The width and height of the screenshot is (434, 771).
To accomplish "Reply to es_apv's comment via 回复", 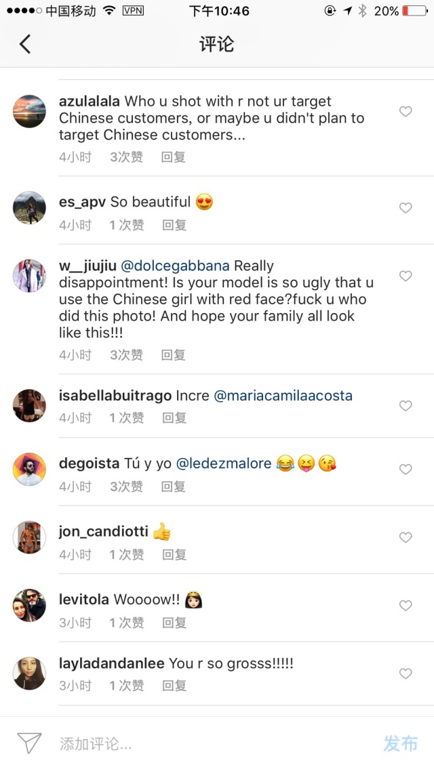I will coord(174,225).
